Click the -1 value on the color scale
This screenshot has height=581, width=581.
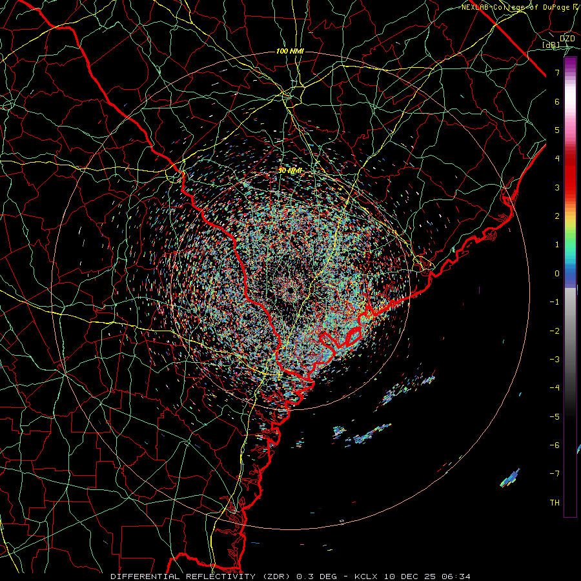click(x=555, y=302)
